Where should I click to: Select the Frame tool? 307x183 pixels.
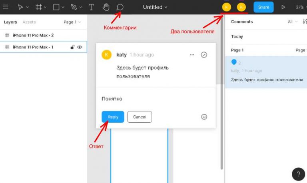[x=39, y=7]
